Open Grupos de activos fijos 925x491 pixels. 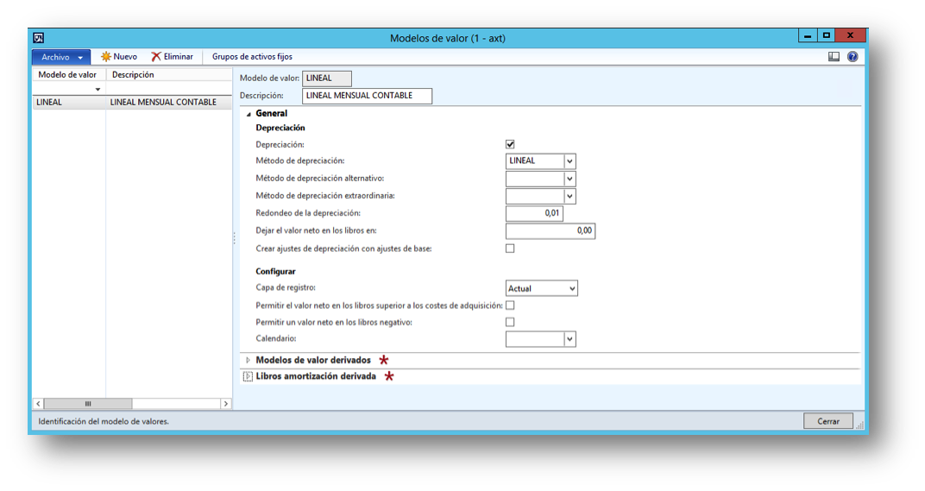pos(252,57)
